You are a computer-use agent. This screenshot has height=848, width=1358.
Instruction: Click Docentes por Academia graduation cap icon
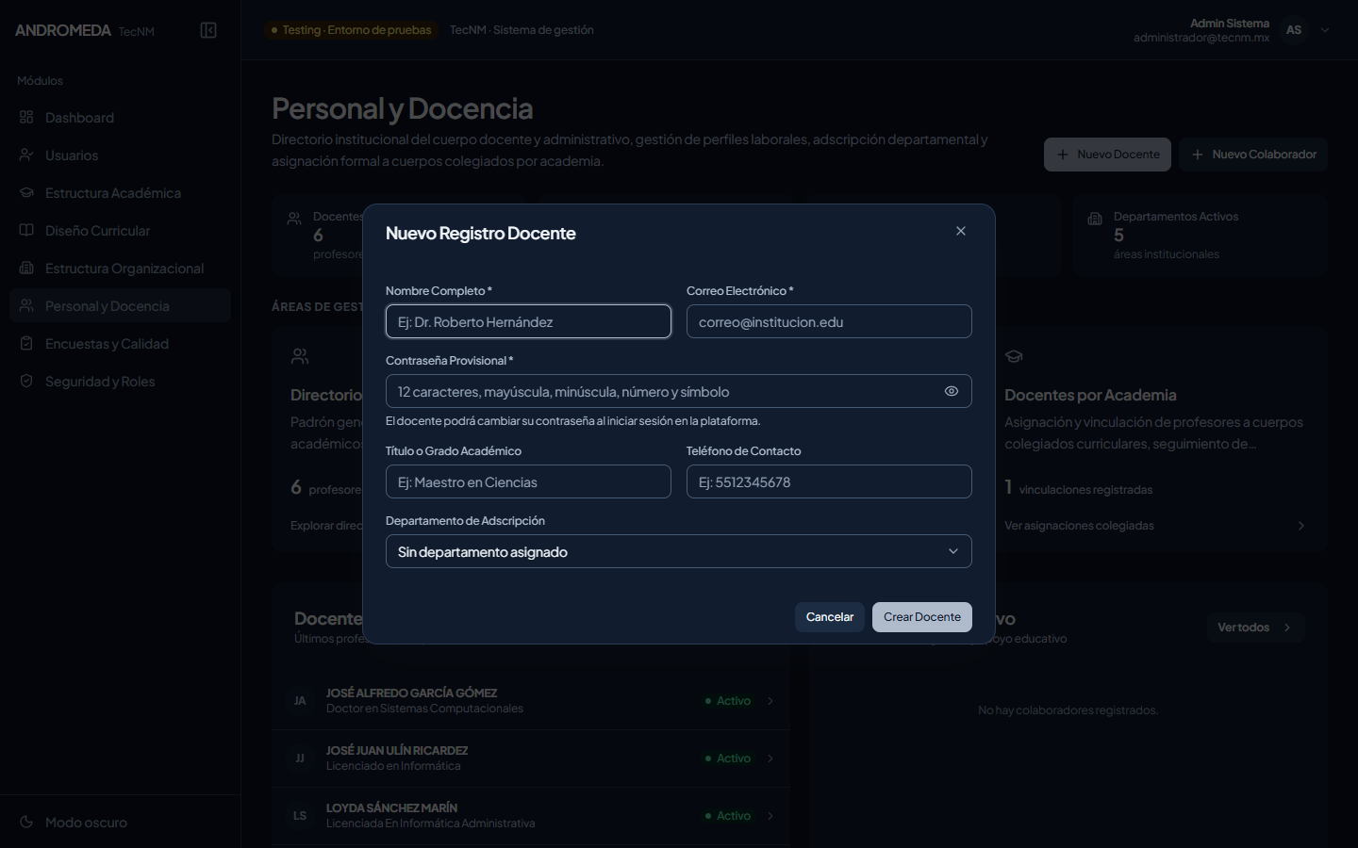pyautogui.click(x=1014, y=356)
